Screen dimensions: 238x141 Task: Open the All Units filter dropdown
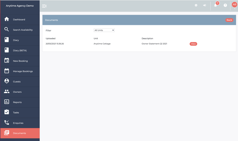104,30
